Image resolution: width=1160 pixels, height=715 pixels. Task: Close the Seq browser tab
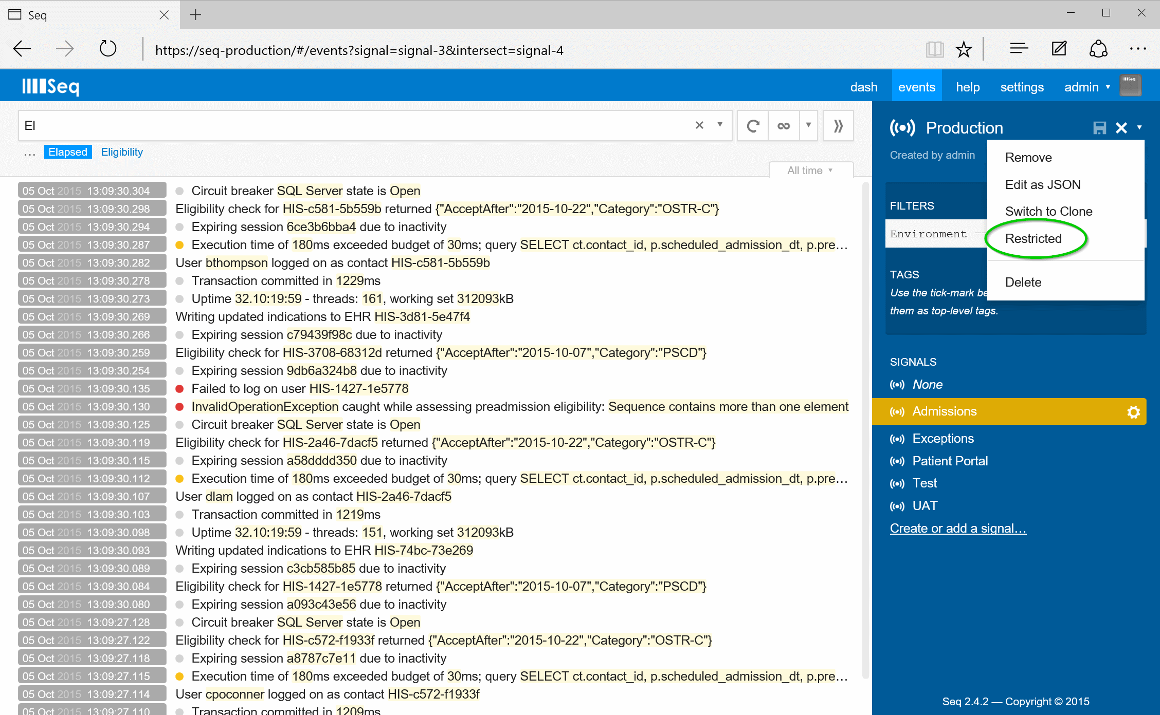[x=164, y=15]
